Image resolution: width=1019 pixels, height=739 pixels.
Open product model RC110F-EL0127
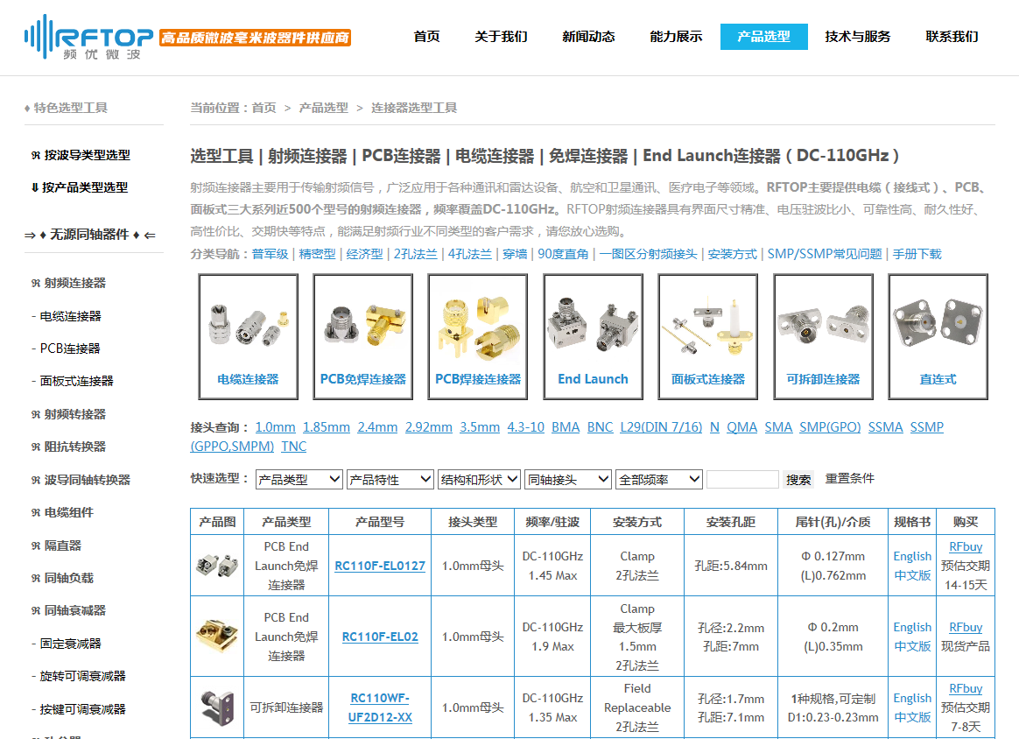click(x=380, y=567)
